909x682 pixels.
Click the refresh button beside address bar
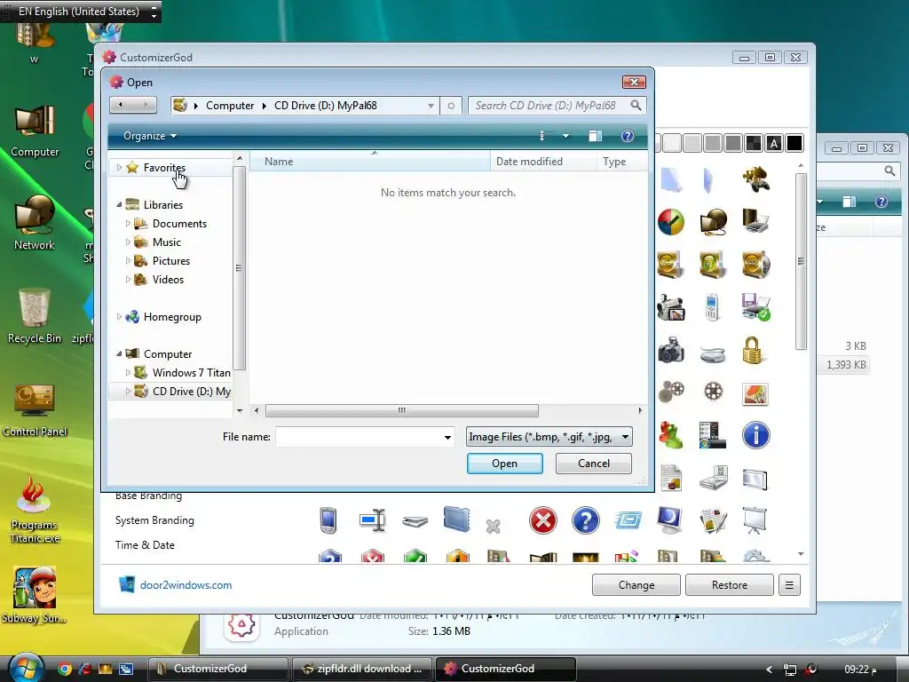point(450,106)
